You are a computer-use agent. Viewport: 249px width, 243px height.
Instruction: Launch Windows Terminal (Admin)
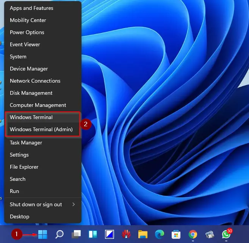pos(43,129)
